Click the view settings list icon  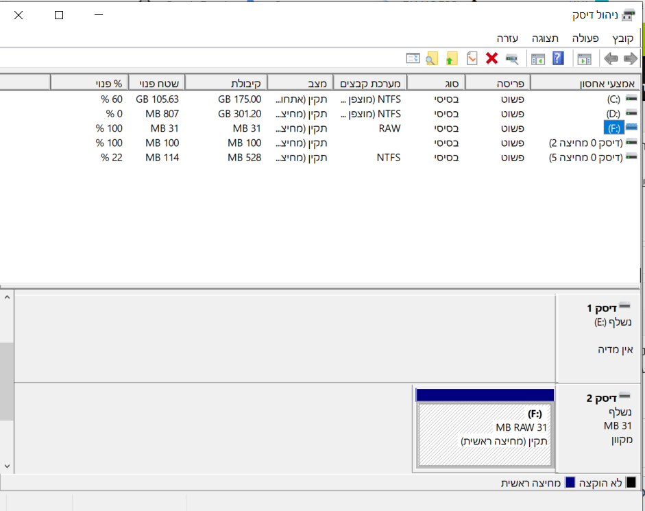[x=413, y=58]
